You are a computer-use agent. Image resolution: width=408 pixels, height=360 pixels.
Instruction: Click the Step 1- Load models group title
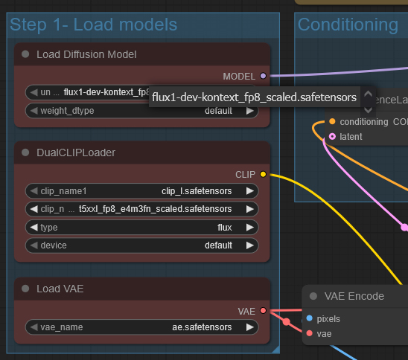coord(93,25)
